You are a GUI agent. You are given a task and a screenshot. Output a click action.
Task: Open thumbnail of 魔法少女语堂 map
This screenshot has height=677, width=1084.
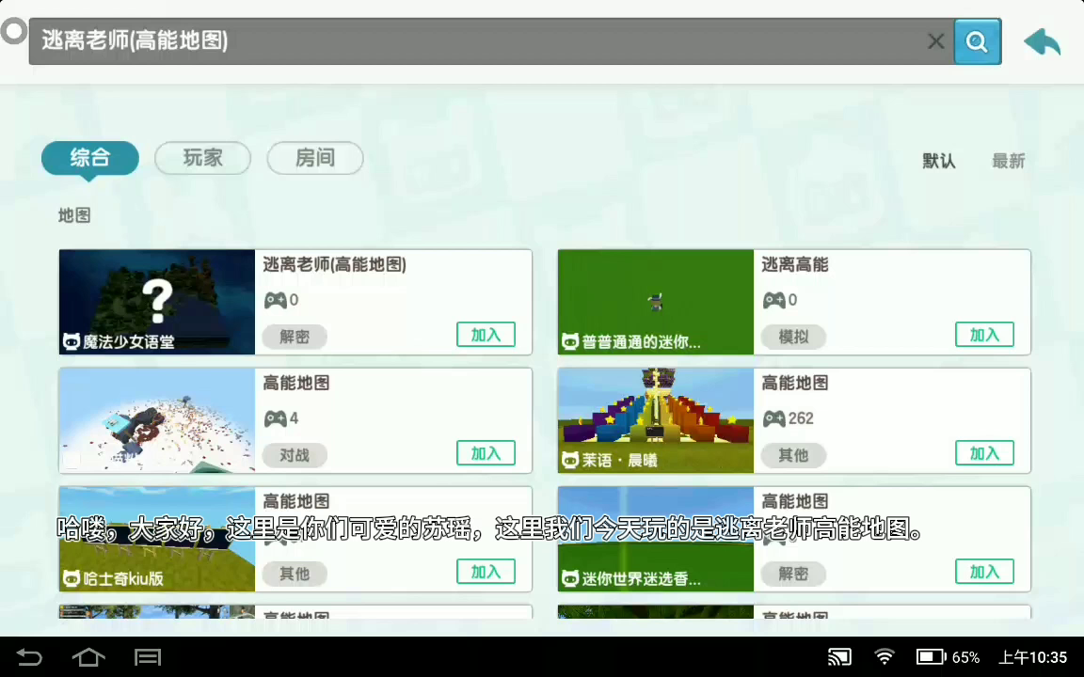pos(157,302)
